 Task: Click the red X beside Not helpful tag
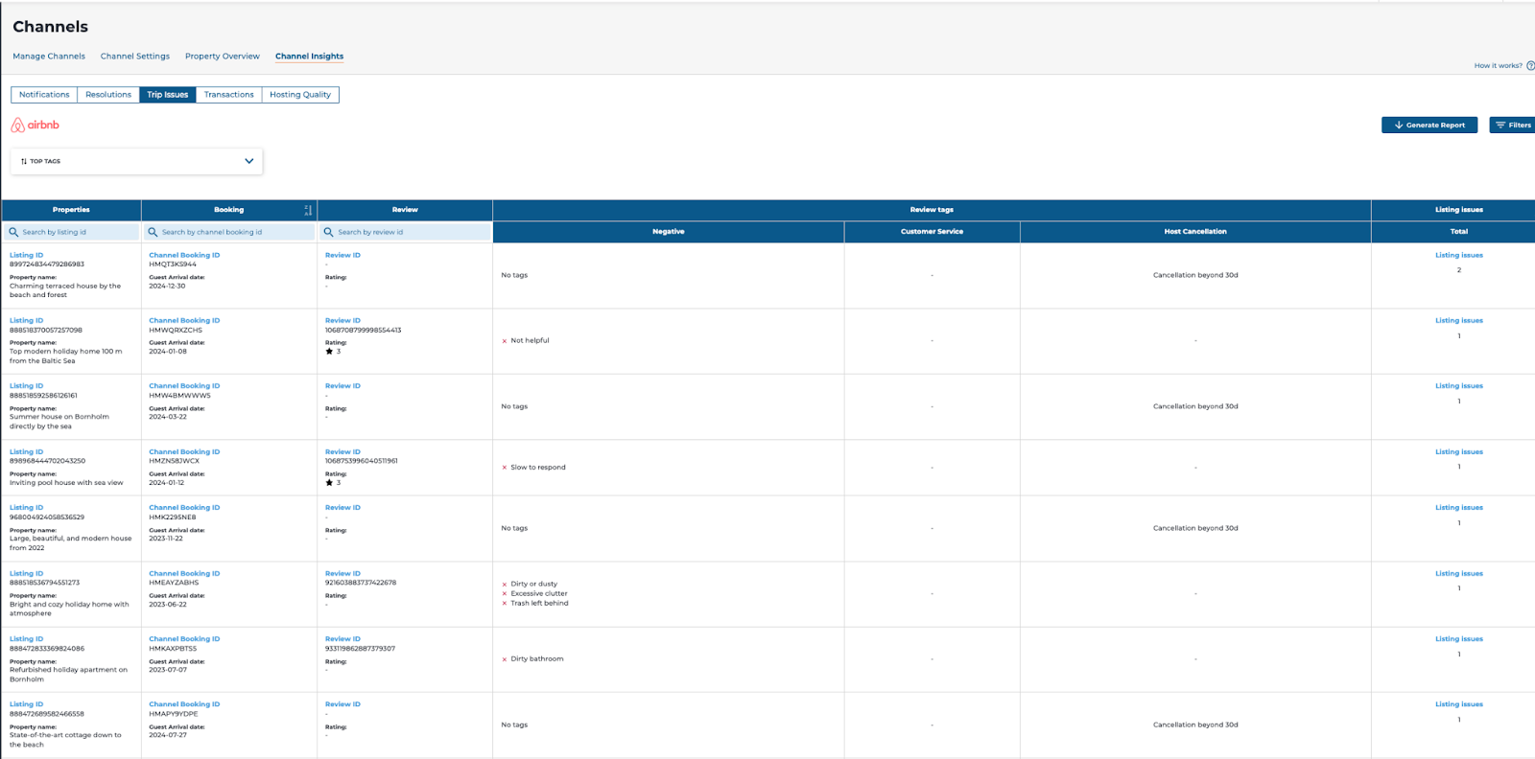point(505,341)
